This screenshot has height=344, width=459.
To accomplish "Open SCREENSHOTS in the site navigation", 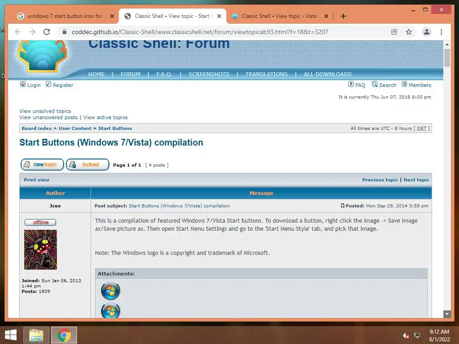I will [209, 74].
